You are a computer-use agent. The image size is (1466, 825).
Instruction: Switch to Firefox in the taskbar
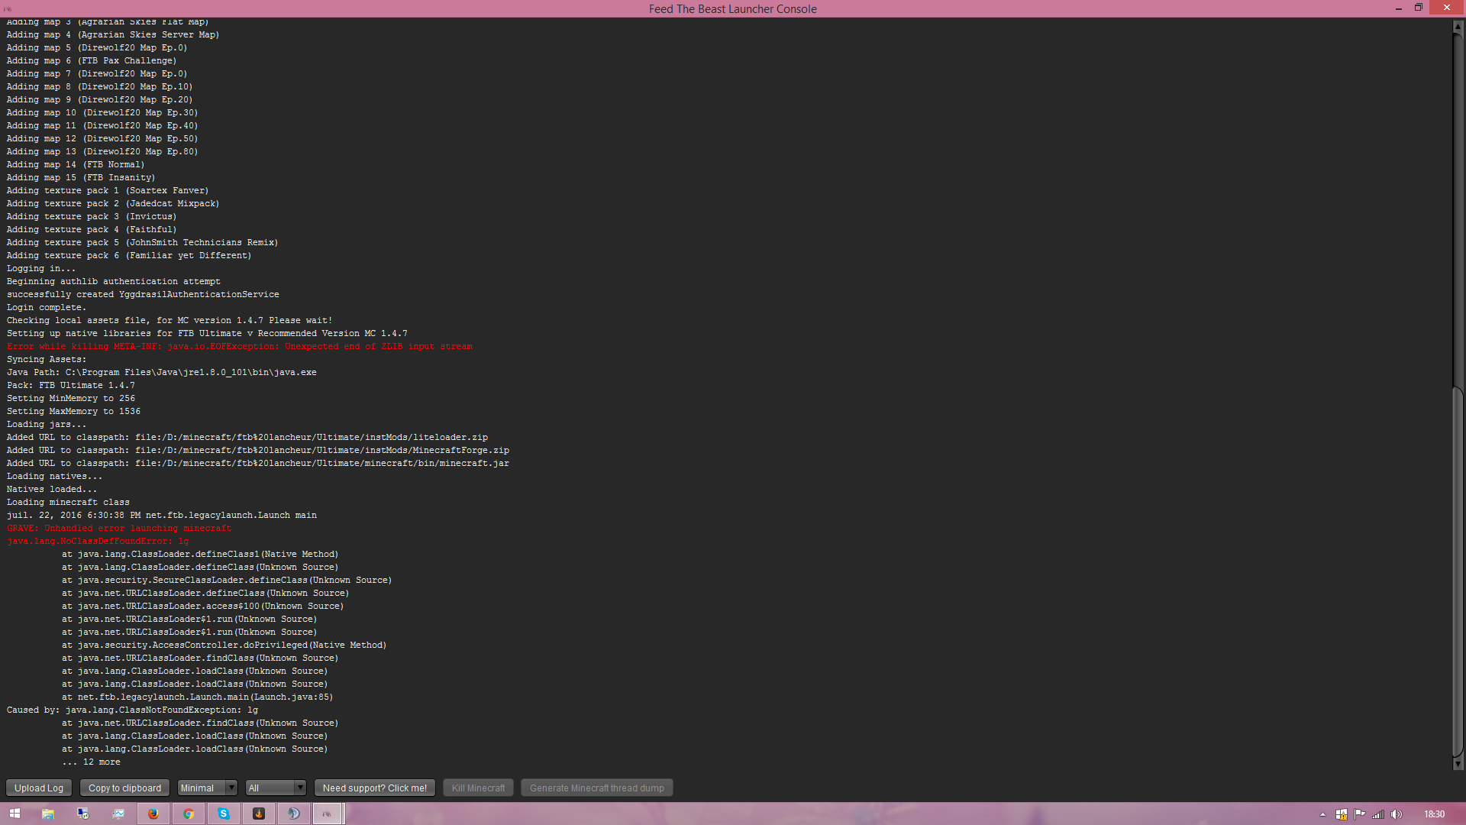pos(153,814)
